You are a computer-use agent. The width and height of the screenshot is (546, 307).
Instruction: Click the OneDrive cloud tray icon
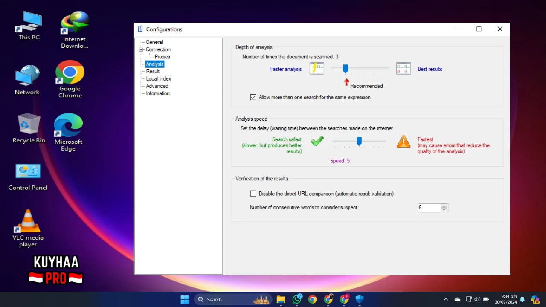coord(458,299)
